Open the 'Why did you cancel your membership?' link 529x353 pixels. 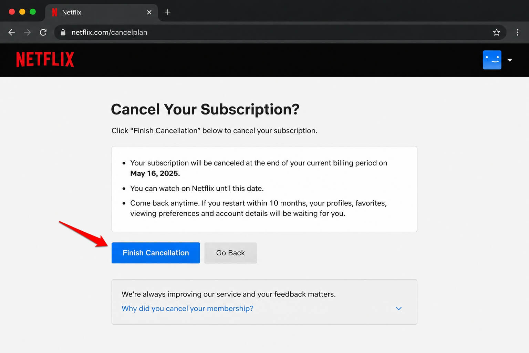coord(187,309)
